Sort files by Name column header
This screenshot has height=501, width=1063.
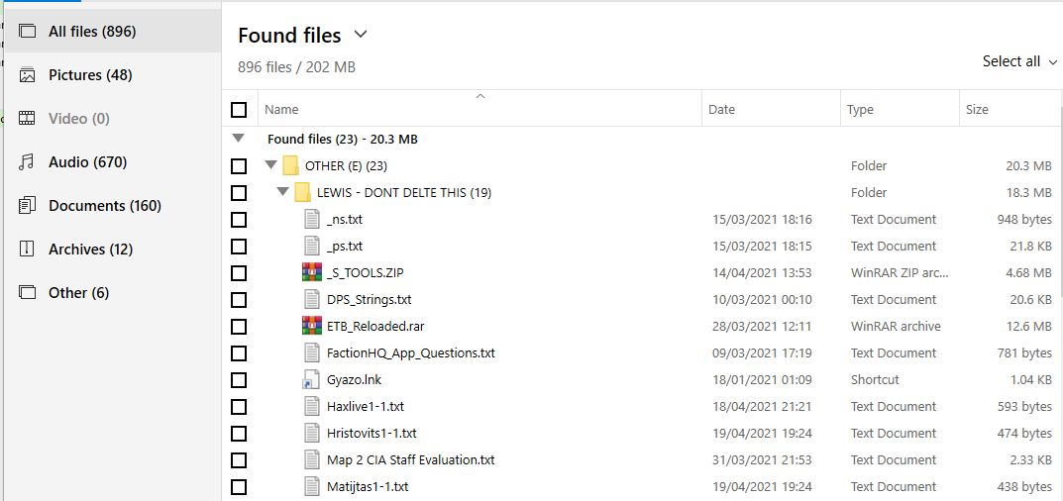(281, 110)
